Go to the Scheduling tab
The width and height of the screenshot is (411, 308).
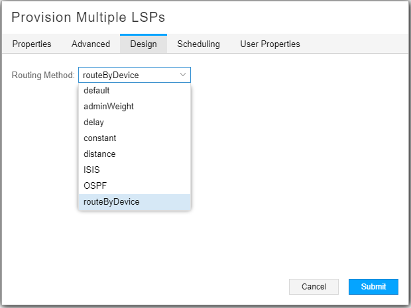coord(198,44)
